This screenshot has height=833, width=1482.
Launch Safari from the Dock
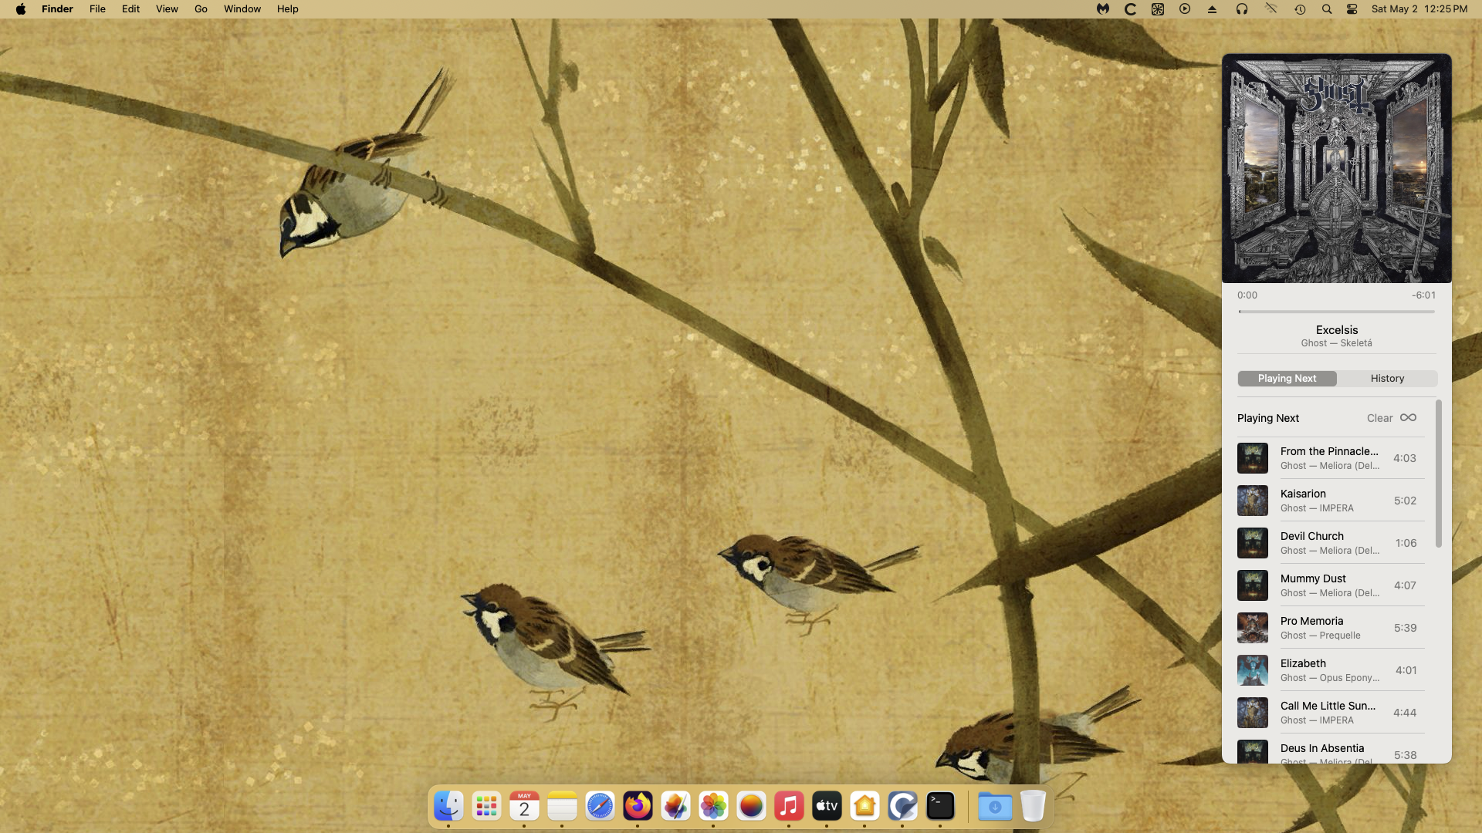600,807
